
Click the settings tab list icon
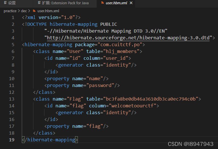(5, 3)
